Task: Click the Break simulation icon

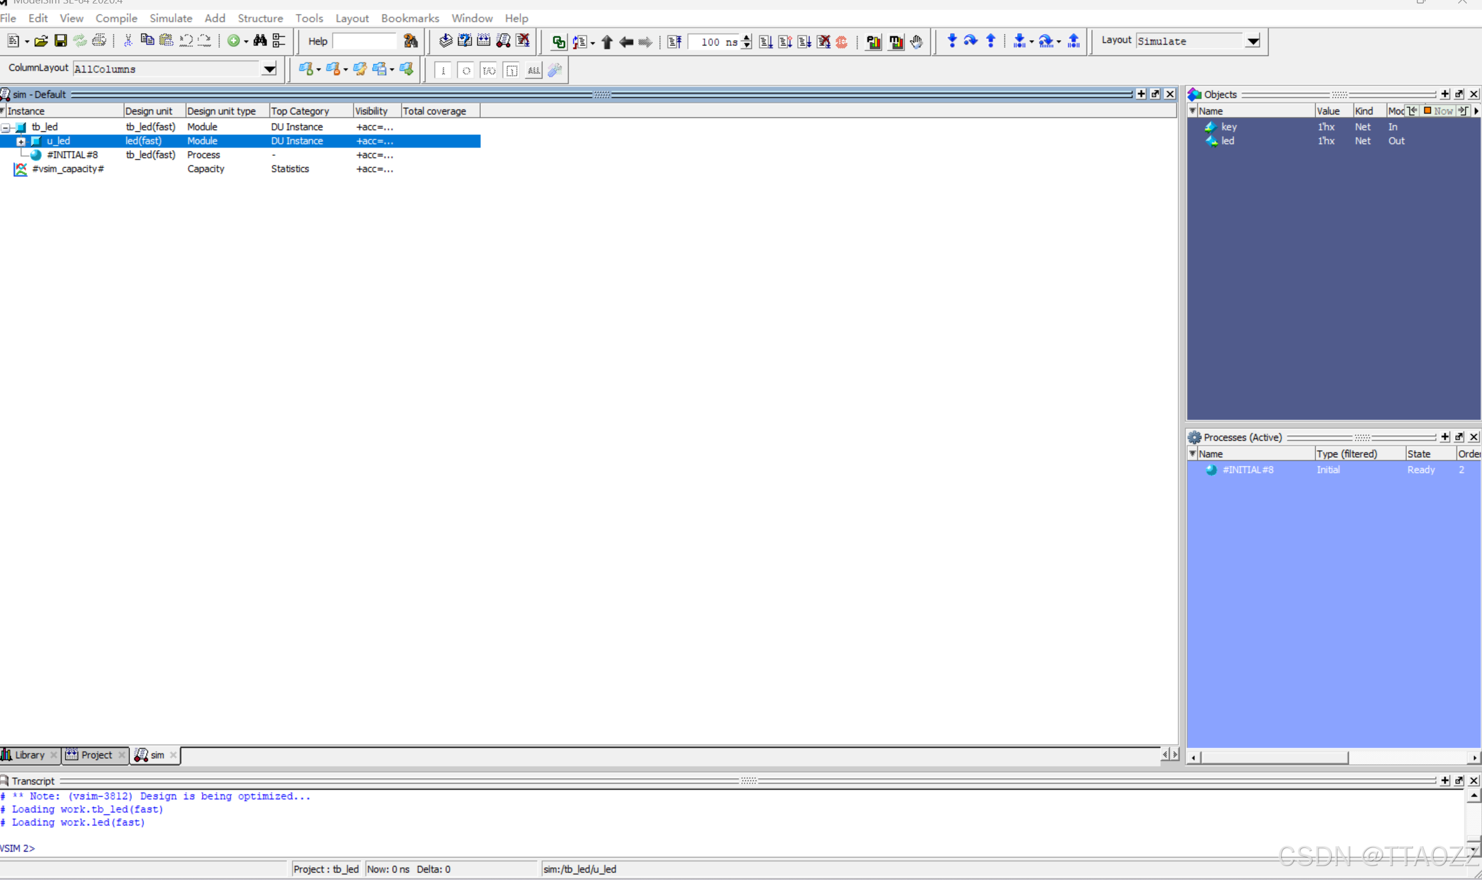Action: pos(824,42)
